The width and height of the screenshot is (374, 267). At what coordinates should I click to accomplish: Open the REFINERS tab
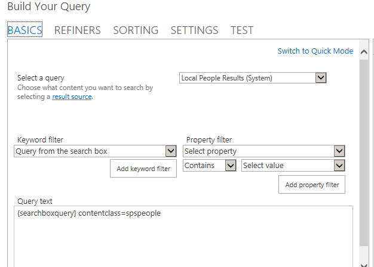coord(77,30)
